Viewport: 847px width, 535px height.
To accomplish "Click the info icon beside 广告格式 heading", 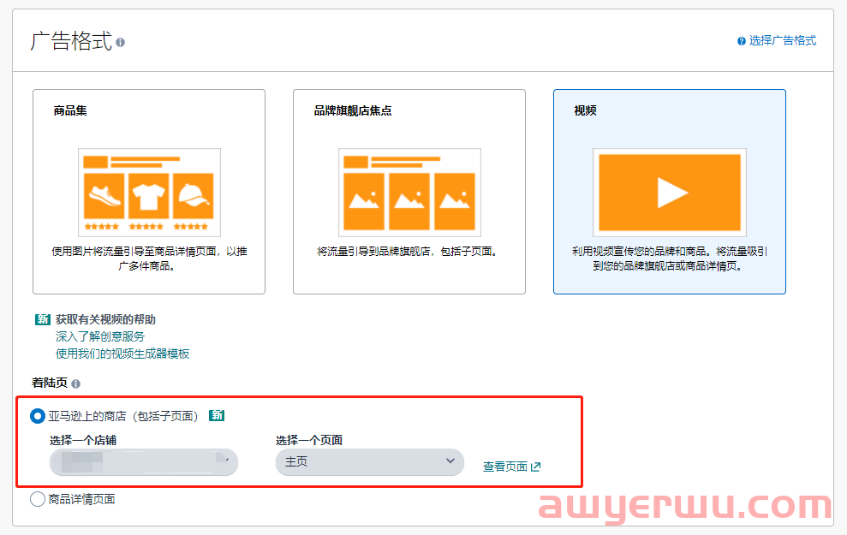I will point(121,42).
